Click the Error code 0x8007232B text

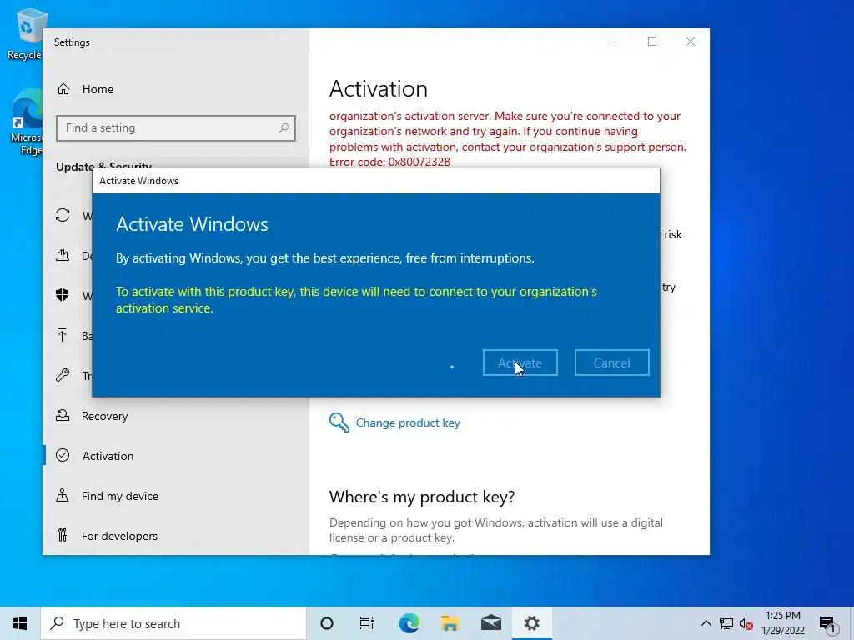point(390,162)
